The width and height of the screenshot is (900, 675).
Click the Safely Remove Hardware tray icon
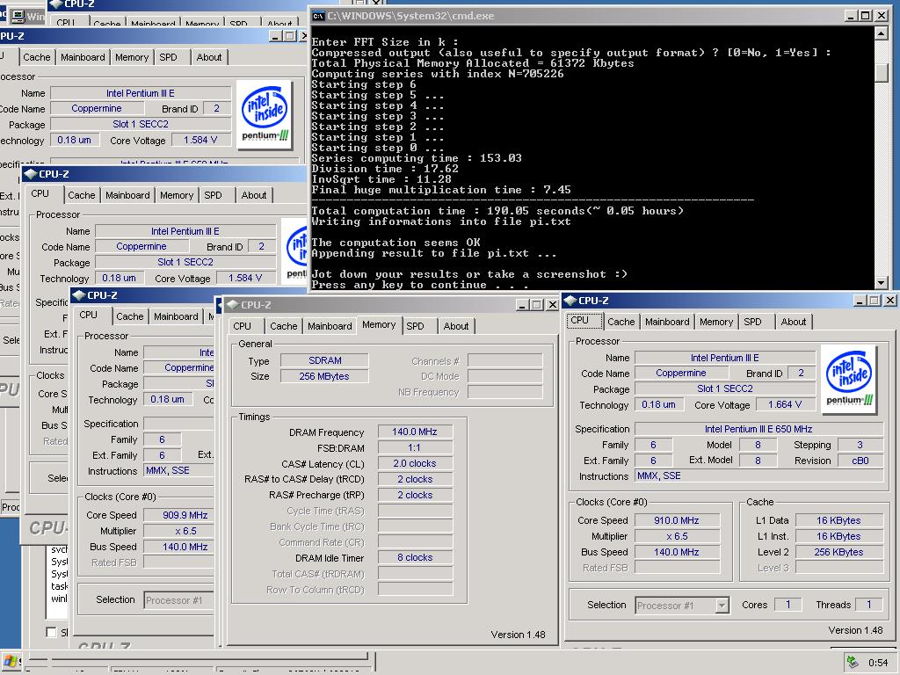(x=853, y=663)
